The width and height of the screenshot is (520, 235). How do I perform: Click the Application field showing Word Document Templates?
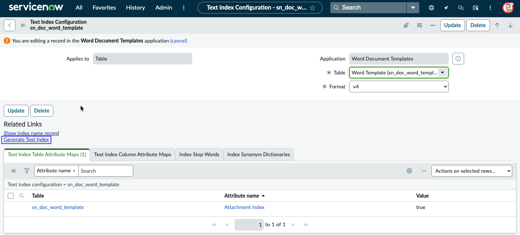[x=399, y=59]
